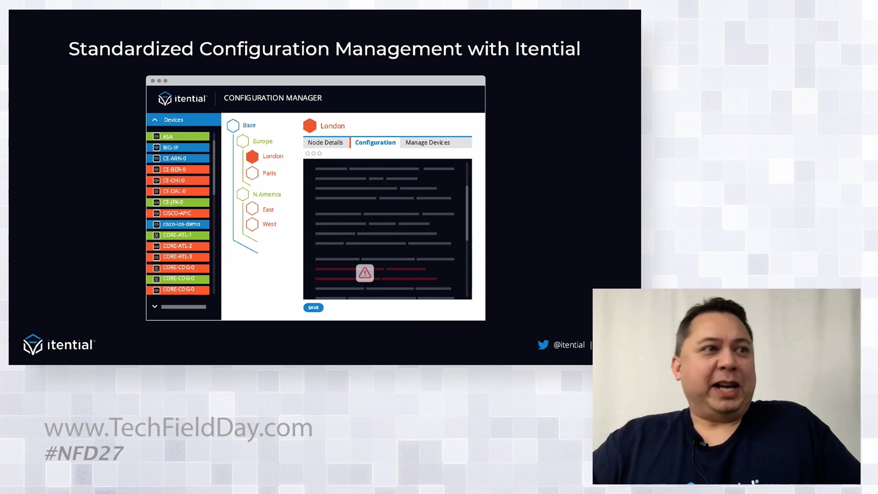Click the CE-JFK-0 device icon

[157, 202]
